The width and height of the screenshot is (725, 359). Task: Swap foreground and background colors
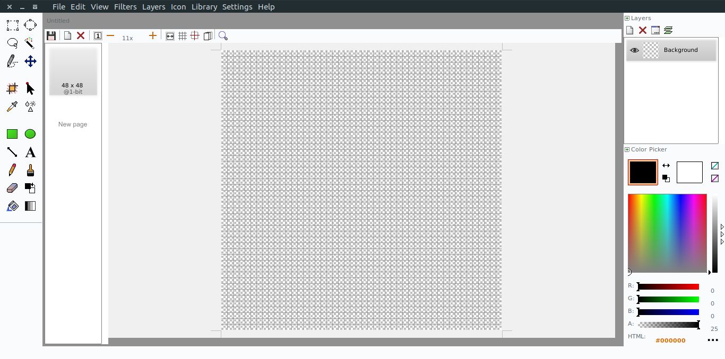coord(667,165)
